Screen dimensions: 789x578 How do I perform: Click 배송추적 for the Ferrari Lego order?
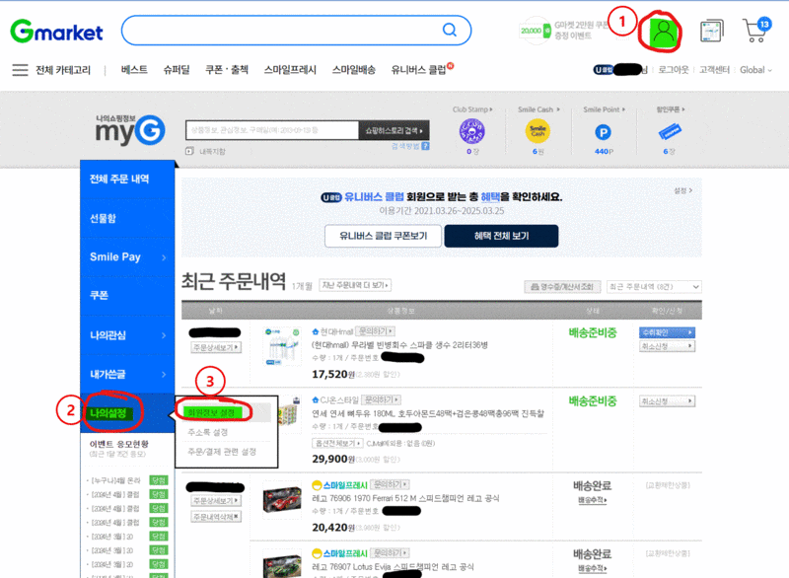point(593,500)
